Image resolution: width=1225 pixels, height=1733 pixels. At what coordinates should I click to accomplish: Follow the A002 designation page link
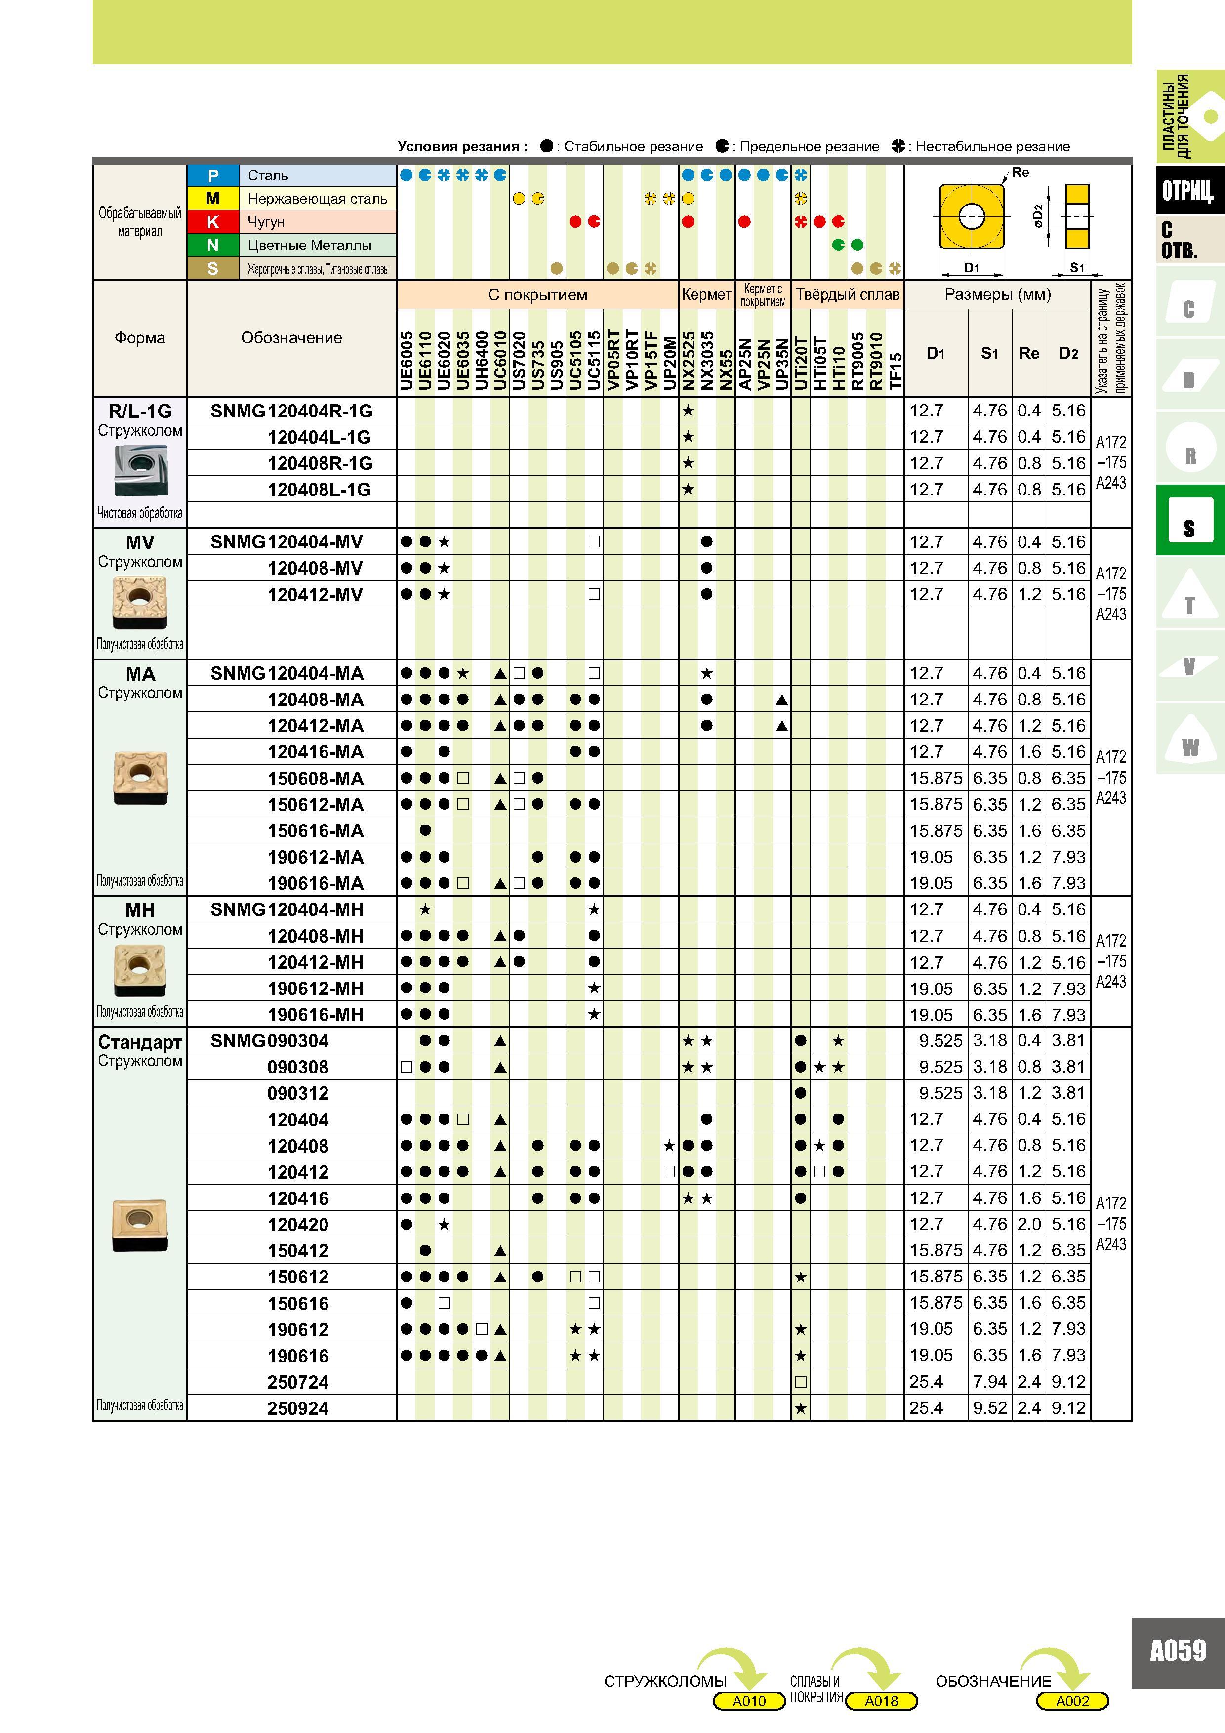[1072, 1700]
